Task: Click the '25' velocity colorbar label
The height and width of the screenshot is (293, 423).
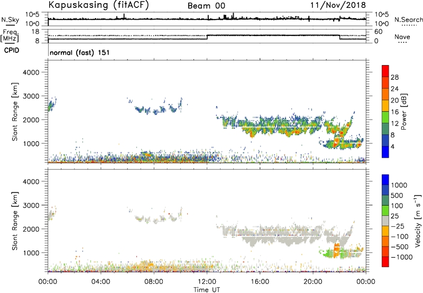Action: (x=394, y=216)
